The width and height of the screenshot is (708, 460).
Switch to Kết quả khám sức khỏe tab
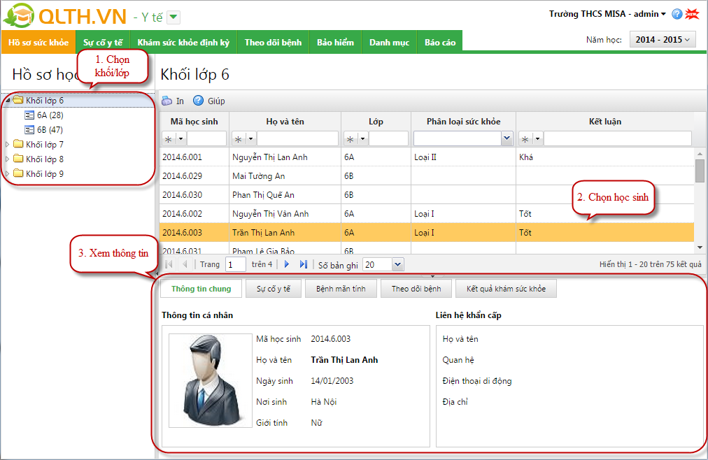tap(507, 289)
